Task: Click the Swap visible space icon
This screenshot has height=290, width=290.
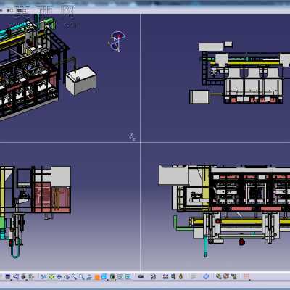Action: click(x=128, y=276)
